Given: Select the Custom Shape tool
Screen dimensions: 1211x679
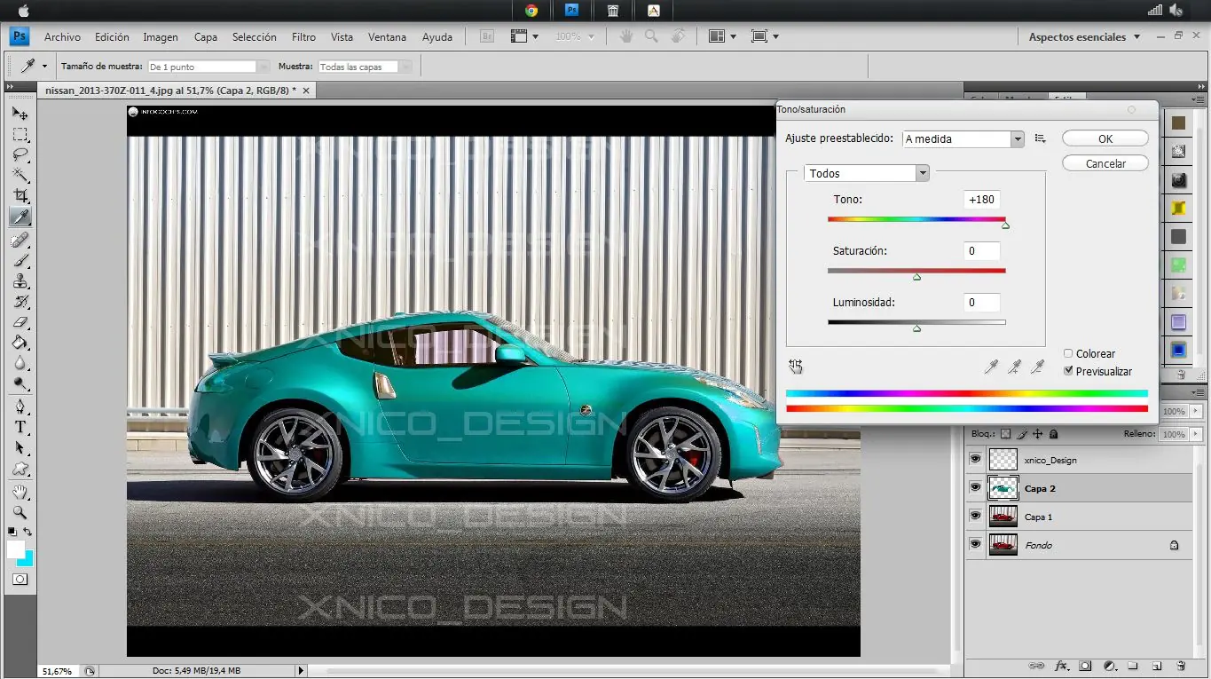Looking at the screenshot, I should [20, 469].
